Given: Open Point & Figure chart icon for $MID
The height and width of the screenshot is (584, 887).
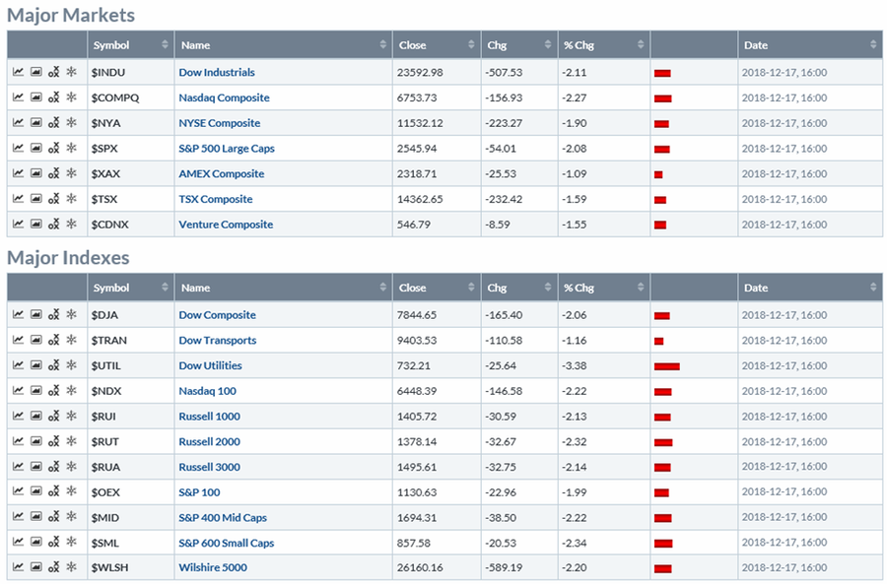Looking at the screenshot, I should coord(54,518).
